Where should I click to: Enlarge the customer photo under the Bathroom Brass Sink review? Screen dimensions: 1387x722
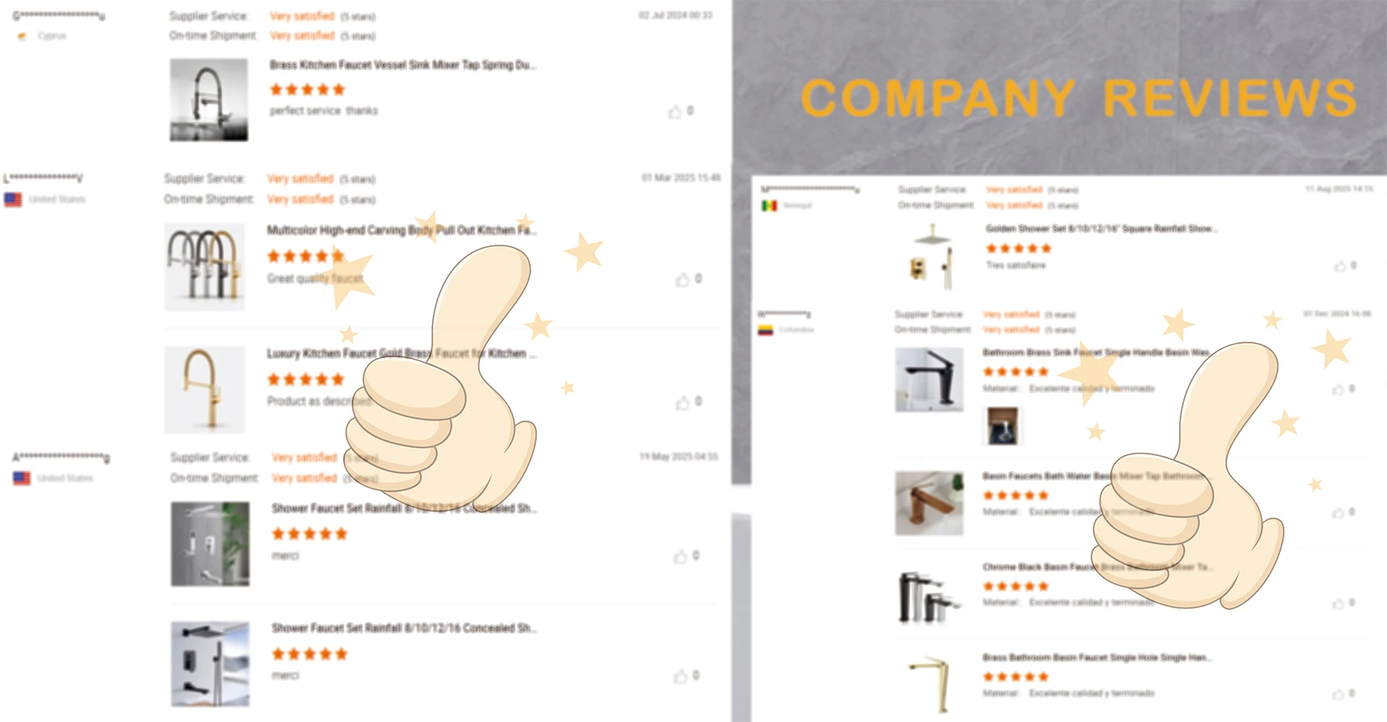point(1003,426)
